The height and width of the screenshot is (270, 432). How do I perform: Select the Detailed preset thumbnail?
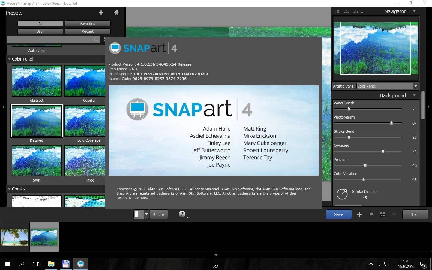pos(37,121)
